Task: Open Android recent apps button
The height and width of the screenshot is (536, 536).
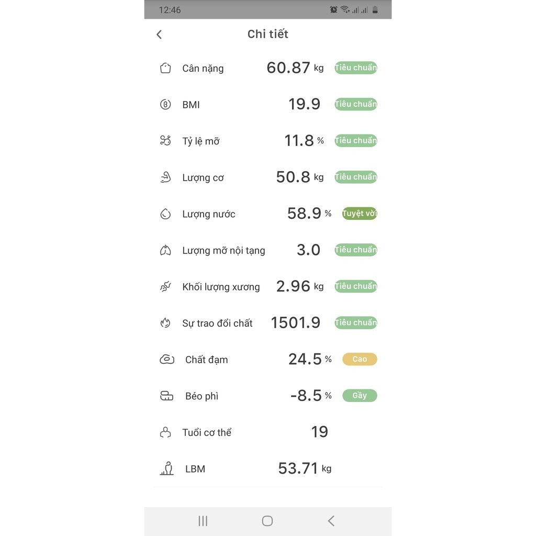Action: (203, 521)
